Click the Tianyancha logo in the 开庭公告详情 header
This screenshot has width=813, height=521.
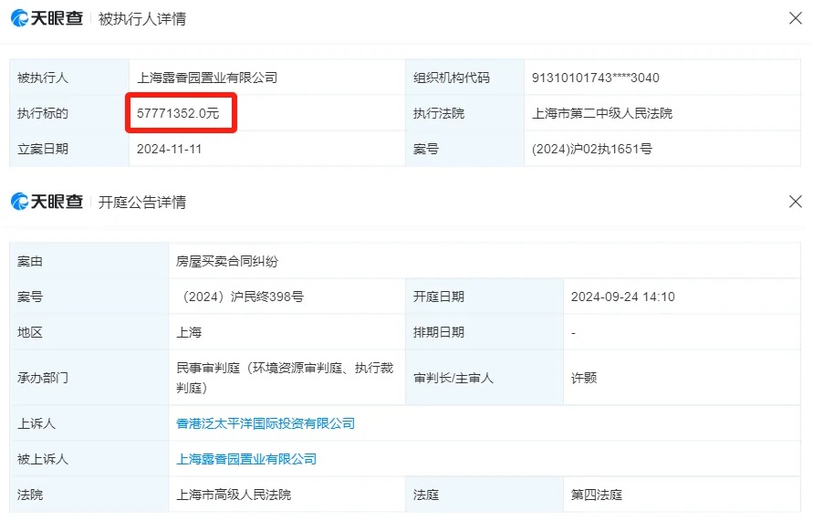click(47, 202)
